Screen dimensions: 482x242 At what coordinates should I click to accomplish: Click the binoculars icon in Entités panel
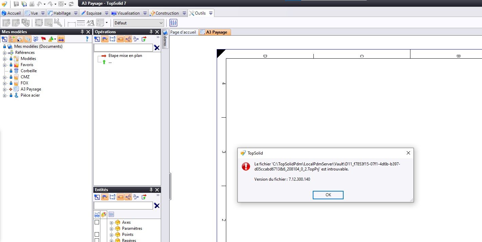point(105,197)
